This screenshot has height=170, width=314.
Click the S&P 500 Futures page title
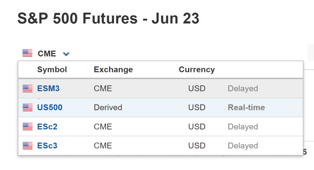108,19
